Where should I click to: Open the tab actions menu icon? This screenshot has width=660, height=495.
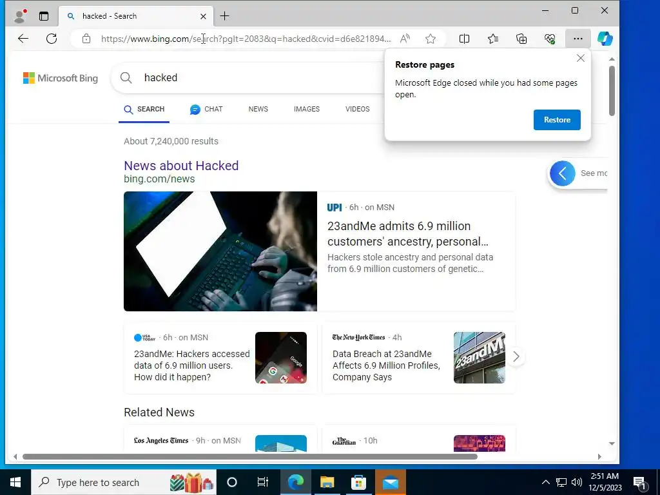(x=44, y=16)
